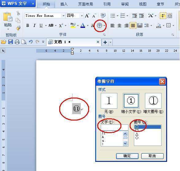Viewport: 180px width, 171px height.
Task: Click the character shading icon
Action: tap(92, 25)
